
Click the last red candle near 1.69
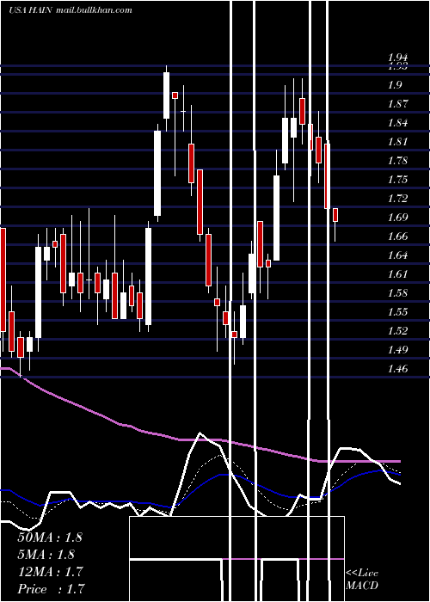(x=335, y=215)
